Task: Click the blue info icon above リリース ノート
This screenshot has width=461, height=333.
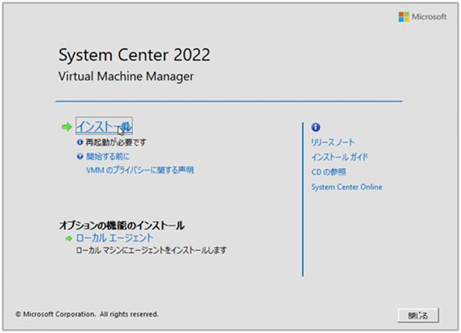Action: 316,127
